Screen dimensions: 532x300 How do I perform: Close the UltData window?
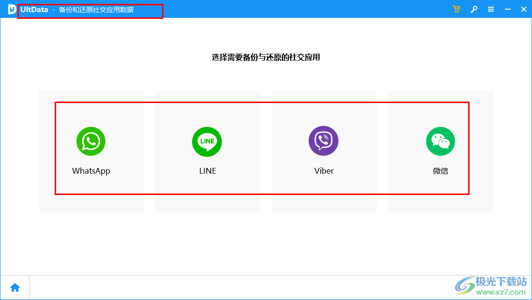[x=523, y=9]
